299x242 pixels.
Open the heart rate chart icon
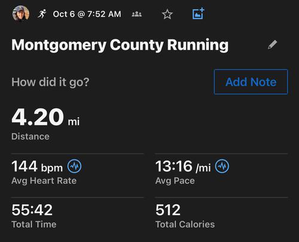click(74, 166)
